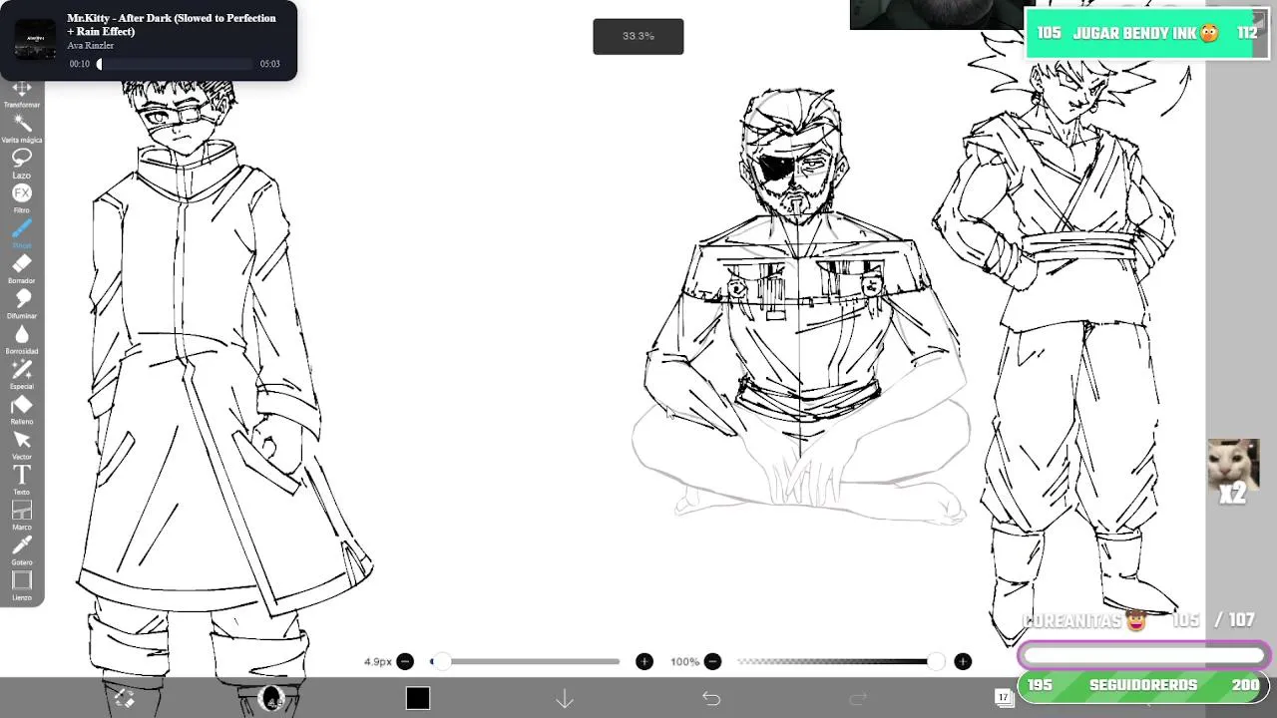Click the 33.3% zoom indicator

638,36
